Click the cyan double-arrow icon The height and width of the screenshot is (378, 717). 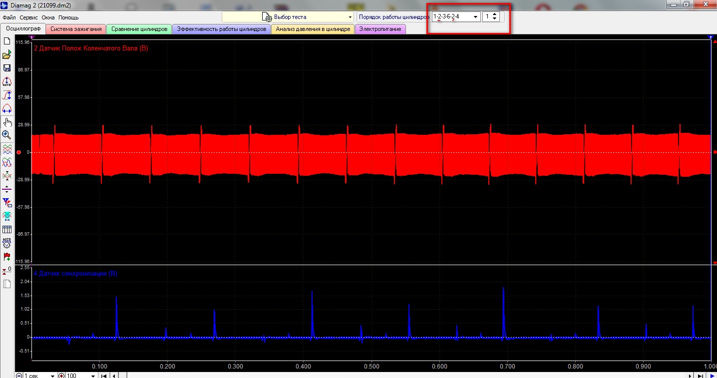tap(7, 216)
